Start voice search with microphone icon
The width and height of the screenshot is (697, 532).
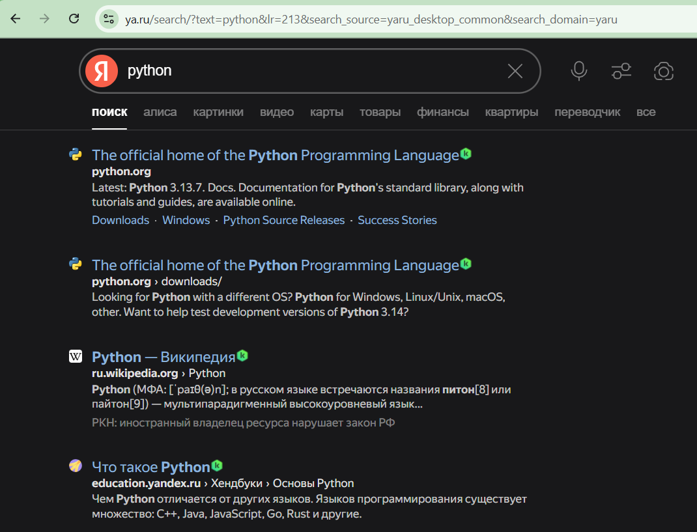(x=578, y=71)
